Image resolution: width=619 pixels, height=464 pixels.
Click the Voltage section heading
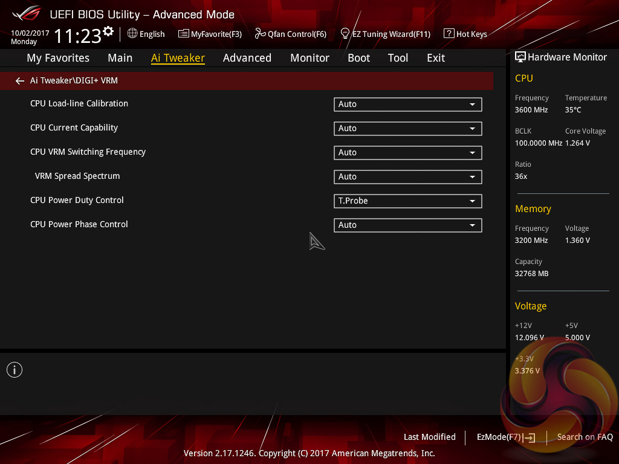[x=531, y=306]
